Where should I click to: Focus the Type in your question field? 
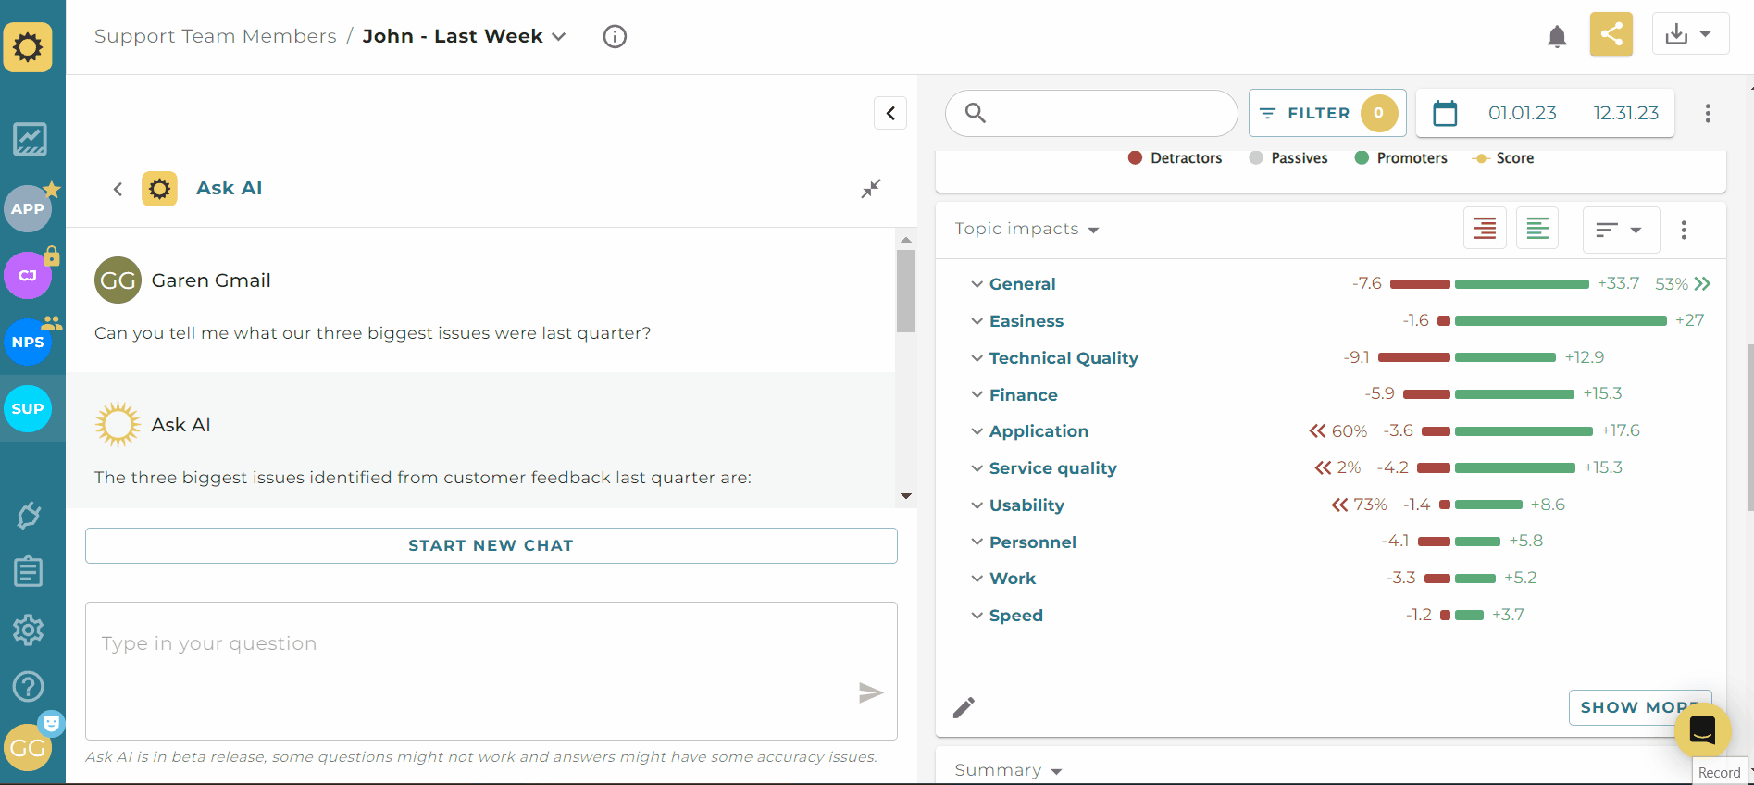pyautogui.click(x=491, y=671)
